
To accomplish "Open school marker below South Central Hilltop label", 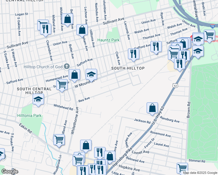I will coord(38,99).
